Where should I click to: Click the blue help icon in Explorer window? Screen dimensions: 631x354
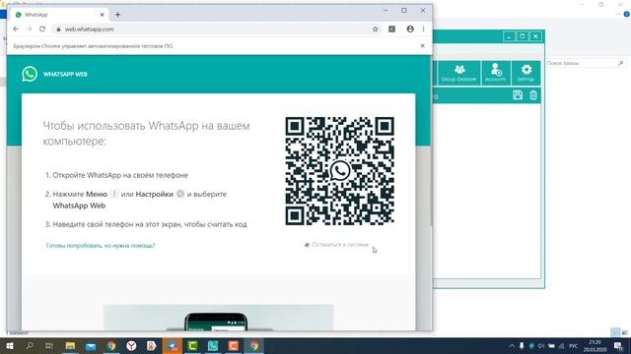click(627, 14)
